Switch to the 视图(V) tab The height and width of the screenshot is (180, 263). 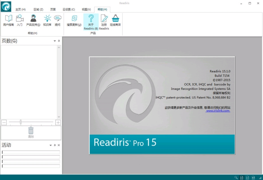click(x=86, y=9)
